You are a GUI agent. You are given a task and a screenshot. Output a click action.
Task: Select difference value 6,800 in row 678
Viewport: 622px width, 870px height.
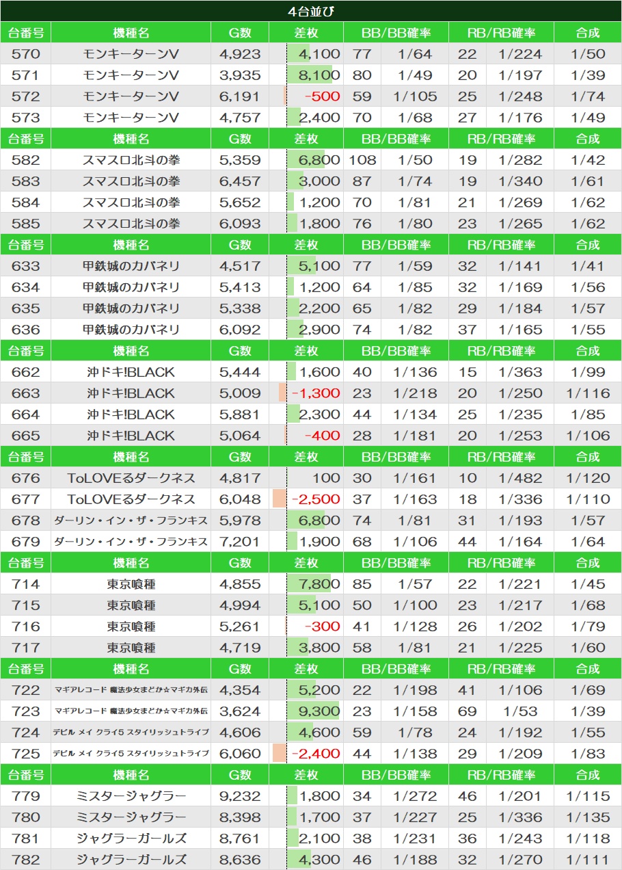[x=306, y=520]
